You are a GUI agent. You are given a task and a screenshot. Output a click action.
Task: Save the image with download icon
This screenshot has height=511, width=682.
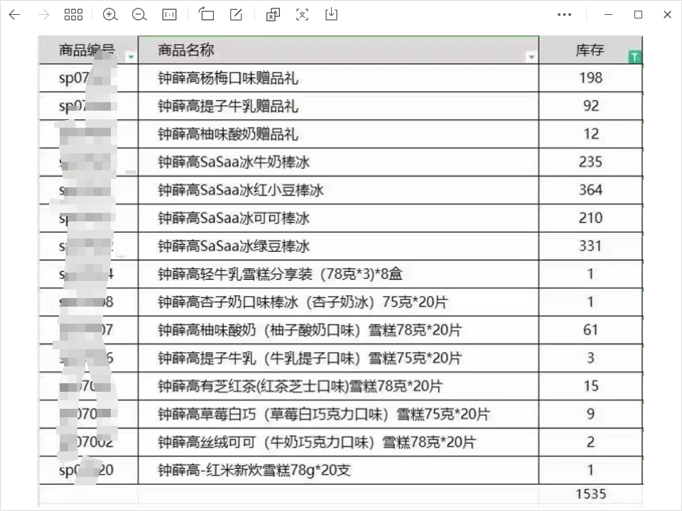[332, 14]
